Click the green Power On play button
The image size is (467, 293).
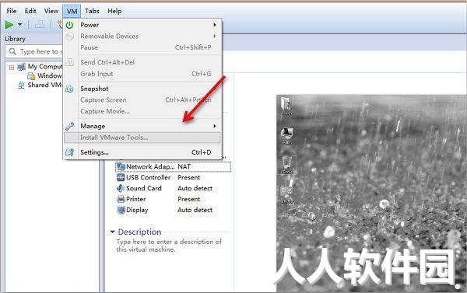click(x=9, y=25)
